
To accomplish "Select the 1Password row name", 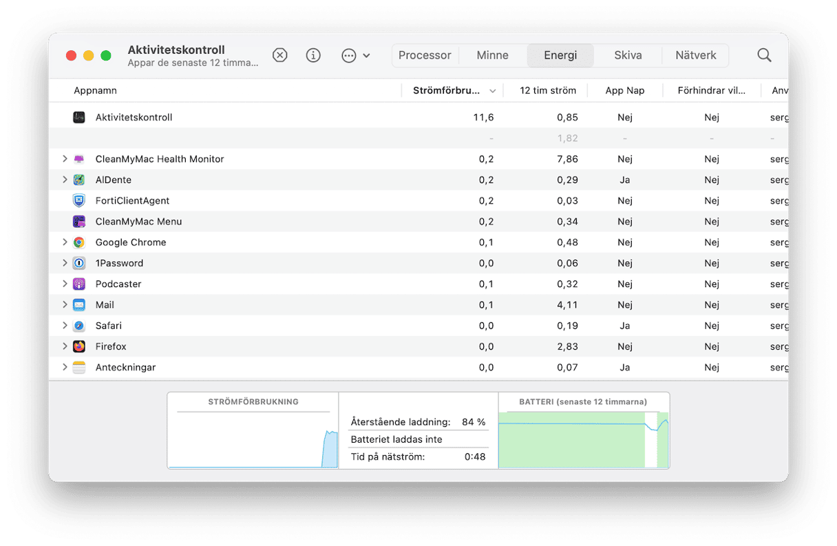I will pos(120,263).
